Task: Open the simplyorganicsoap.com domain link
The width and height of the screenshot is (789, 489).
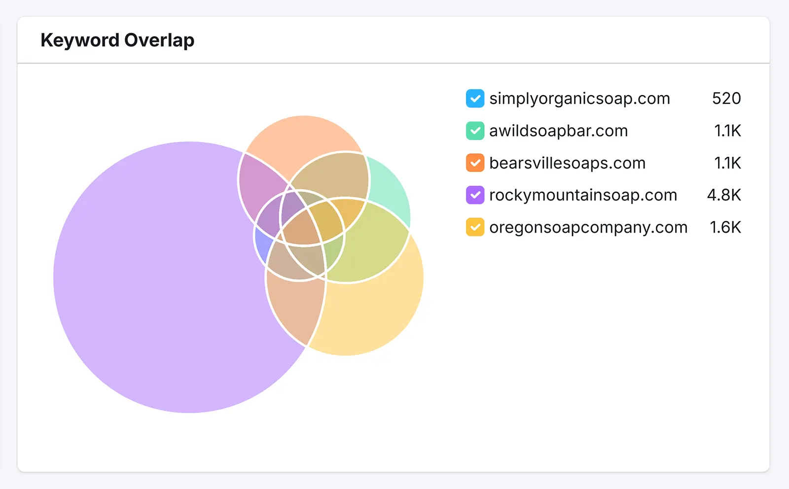Action: 579,98
